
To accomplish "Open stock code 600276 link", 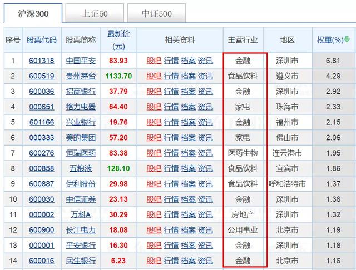I will click(x=42, y=153).
